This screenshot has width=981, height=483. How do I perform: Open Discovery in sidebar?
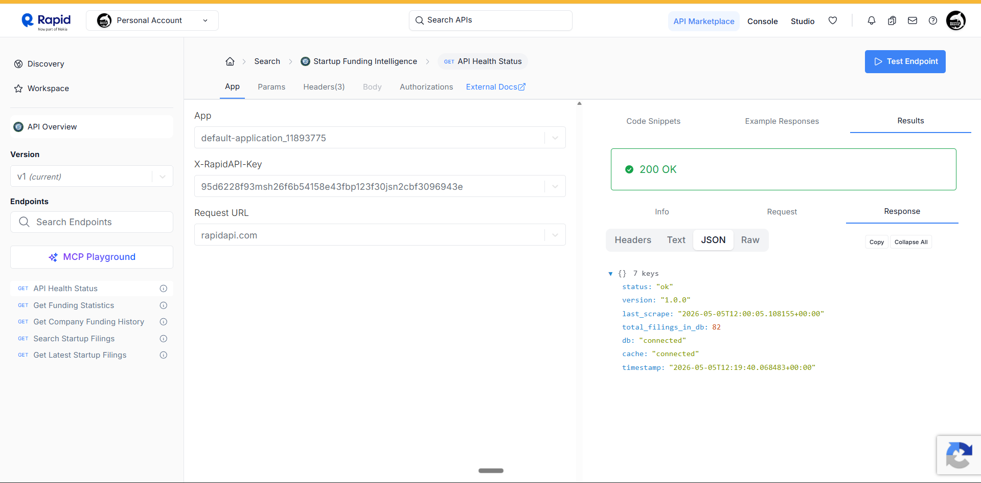pyautogui.click(x=39, y=64)
